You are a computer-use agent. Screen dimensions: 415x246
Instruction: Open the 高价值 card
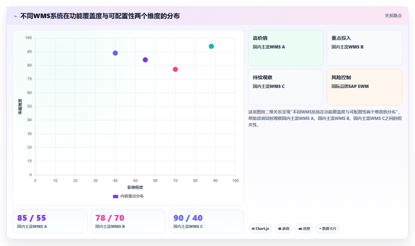coord(286,48)
